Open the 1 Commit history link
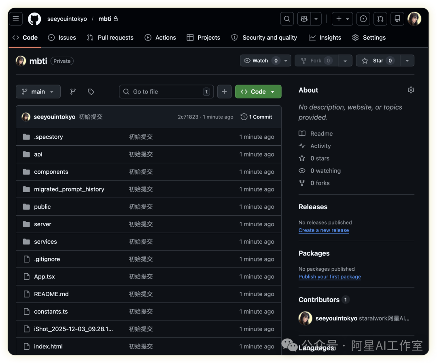 [x=256, y=117]
